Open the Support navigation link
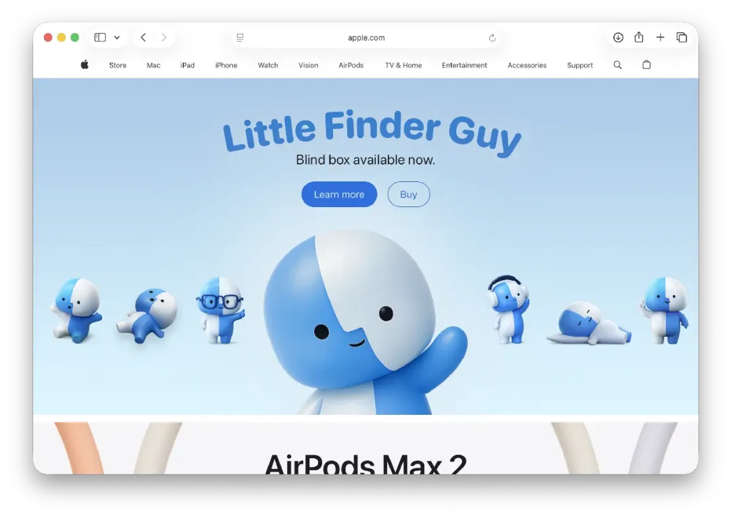The height and width of the screenshot is (517, 731). point(579,66)
